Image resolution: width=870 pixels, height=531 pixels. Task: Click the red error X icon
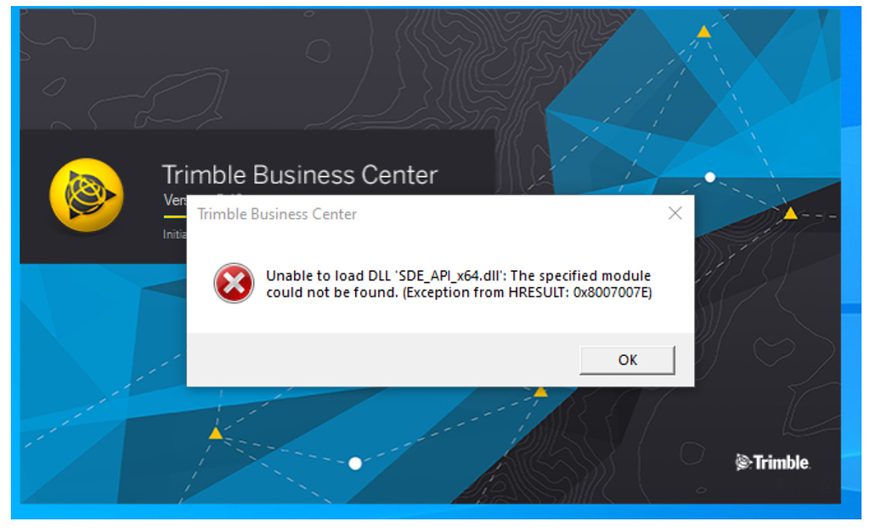coord(234,283)
